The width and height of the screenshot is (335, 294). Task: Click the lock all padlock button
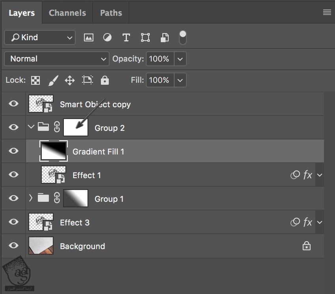(x=104, y=80)
